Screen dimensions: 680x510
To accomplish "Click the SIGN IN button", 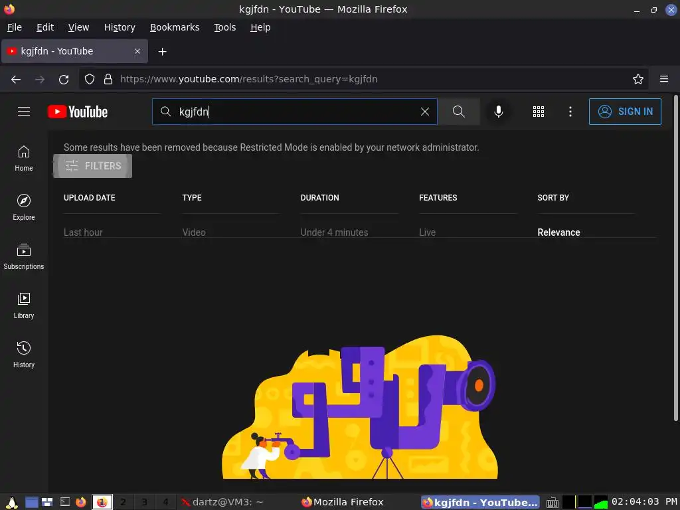I will point(625,112).
